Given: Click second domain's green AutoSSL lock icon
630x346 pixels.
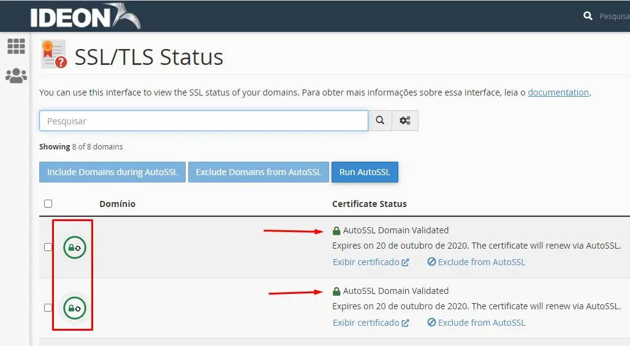Looking at the screenshot, I should pyautogui.click(x=75, y=307).
